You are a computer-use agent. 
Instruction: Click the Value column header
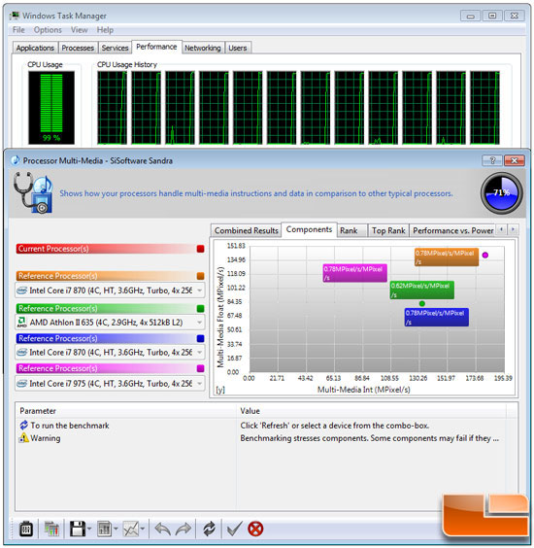(372, 411)
